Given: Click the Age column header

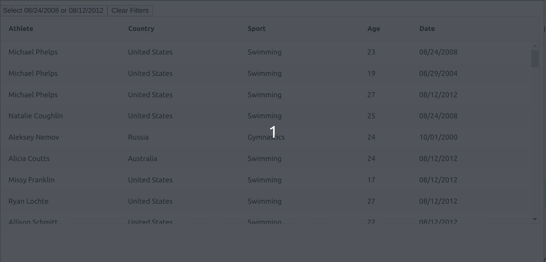Looking at the screenshot, I should click(x=374, y=29).
